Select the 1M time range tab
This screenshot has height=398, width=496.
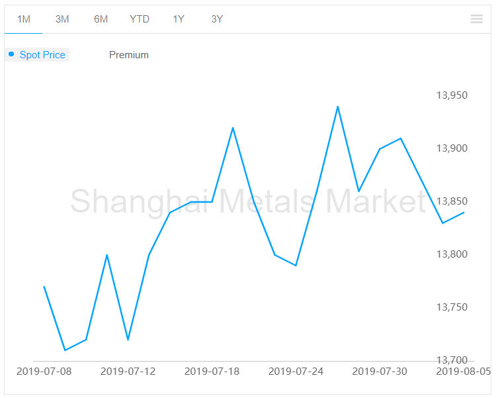pos(23,19)
